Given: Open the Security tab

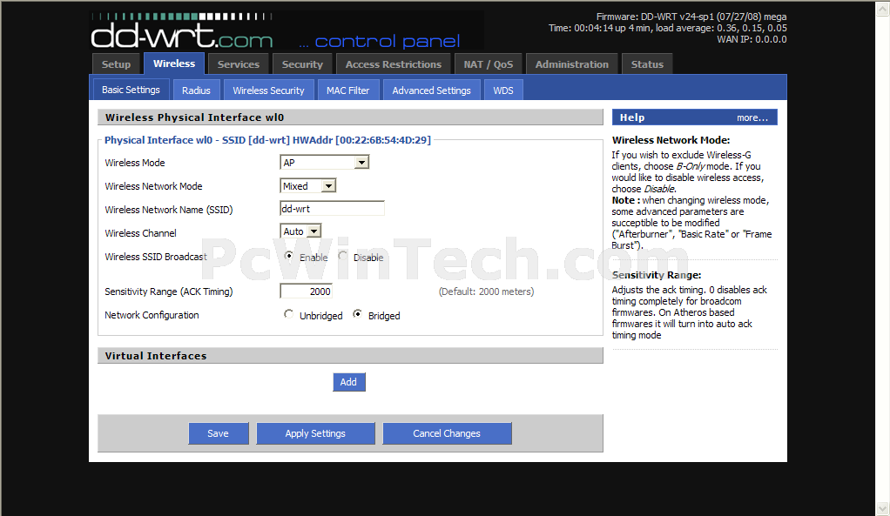Looking at the screenshot, I should click(x=302, y=64).
